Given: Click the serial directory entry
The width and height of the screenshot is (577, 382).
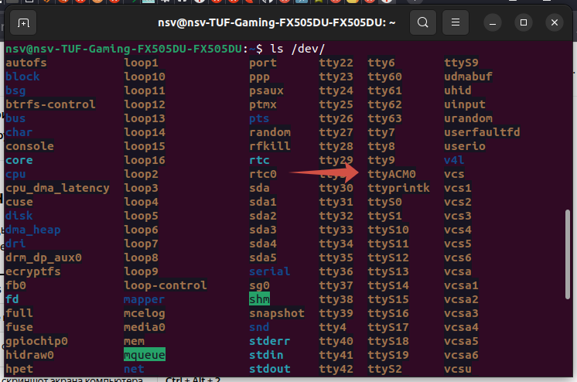Looking at the screenshot, I should tap(270, 271).
